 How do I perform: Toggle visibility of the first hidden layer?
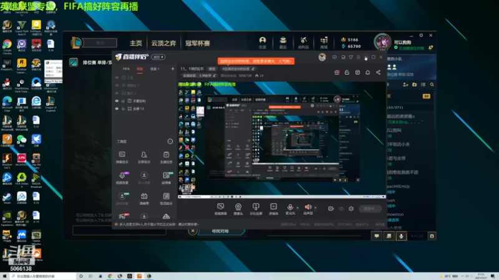click(117, 77)
